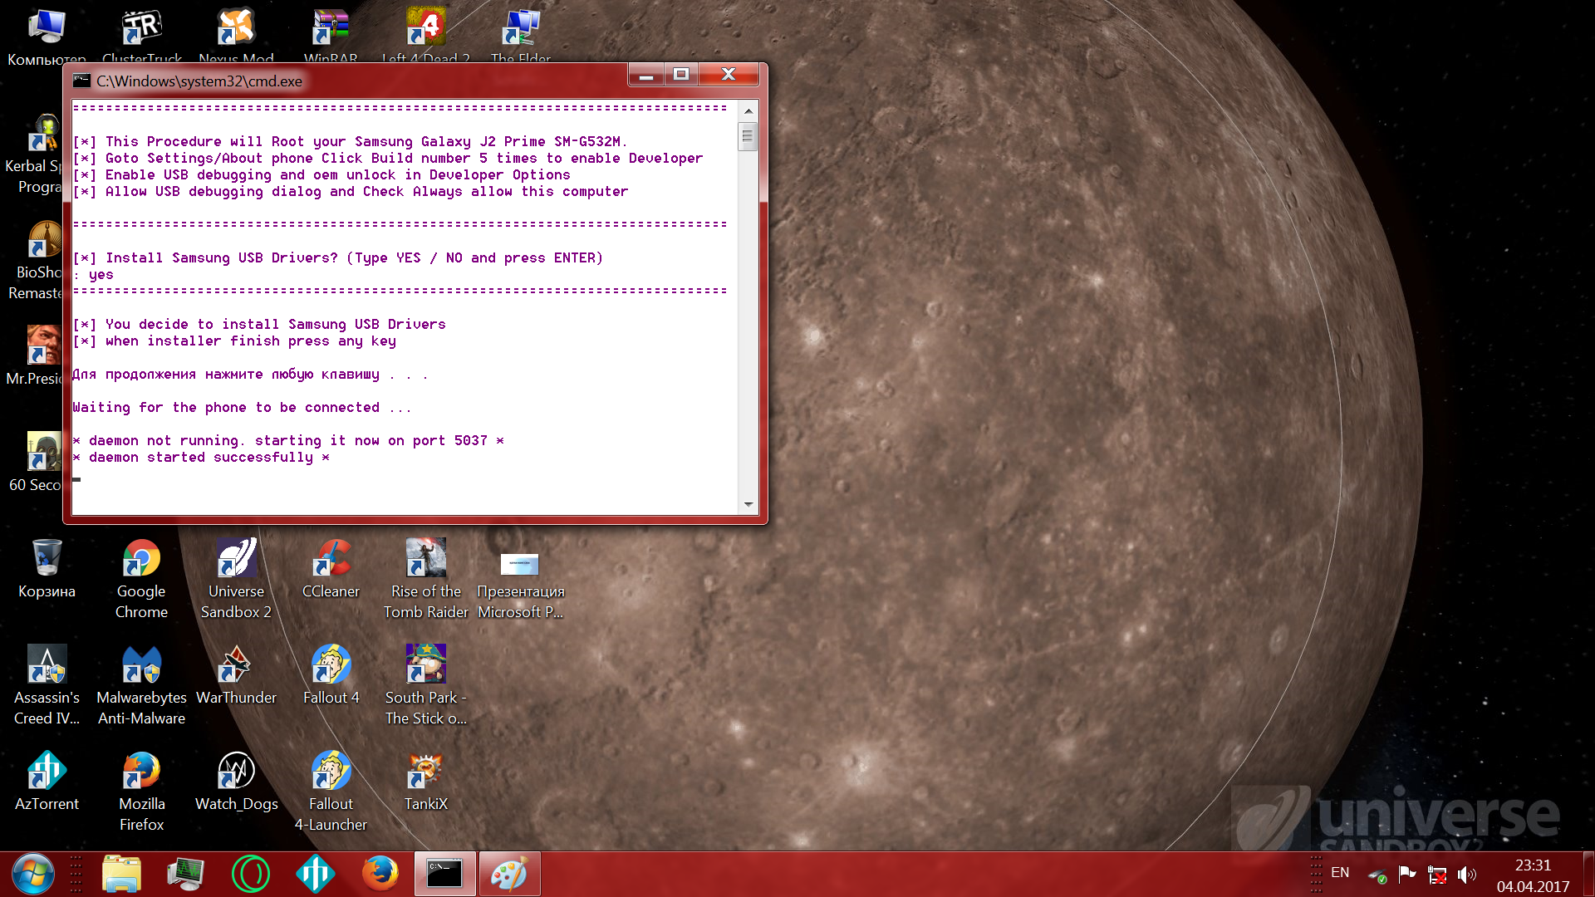Open the WinRAR desktop shortcut
The image size is (1595, 897).
point(331,33)
